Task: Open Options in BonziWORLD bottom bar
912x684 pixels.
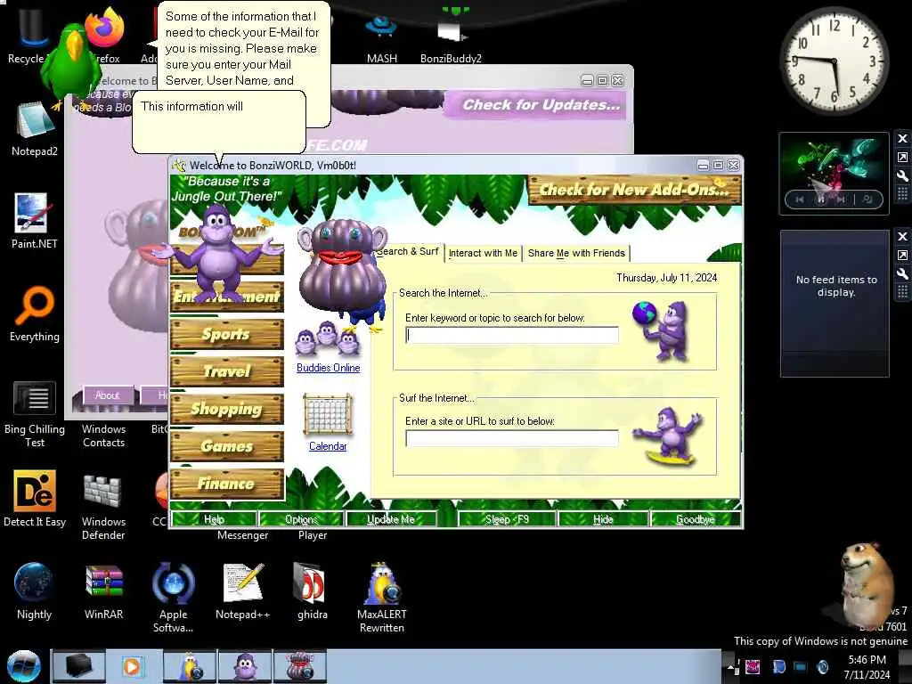Action: pos(301,519)
